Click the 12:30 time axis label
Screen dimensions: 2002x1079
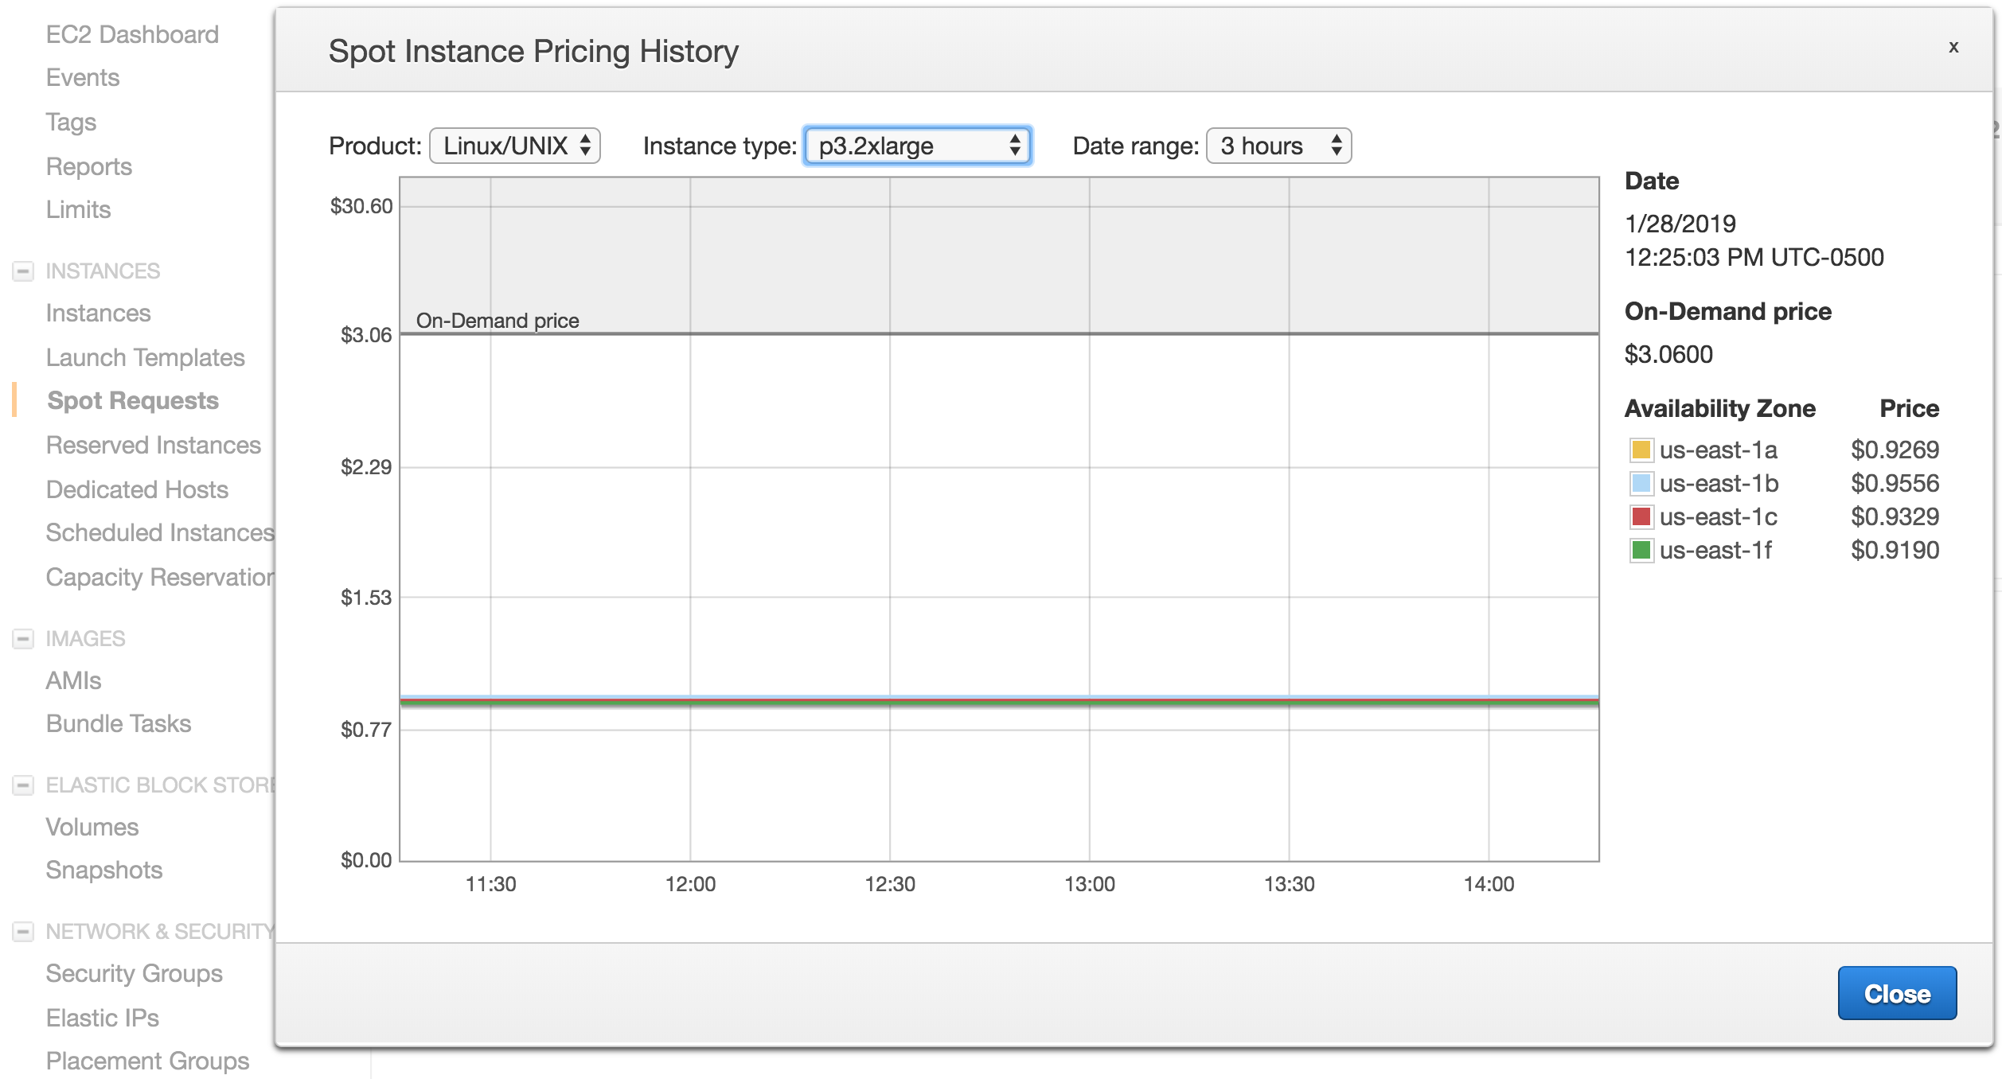coord(890,884)
